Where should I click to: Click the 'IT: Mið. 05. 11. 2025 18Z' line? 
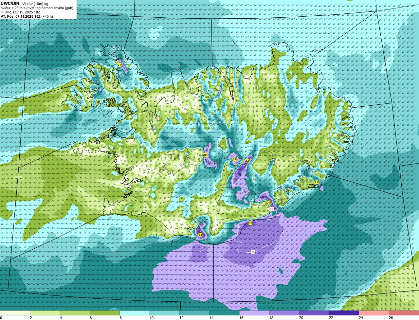pos(21,12)
